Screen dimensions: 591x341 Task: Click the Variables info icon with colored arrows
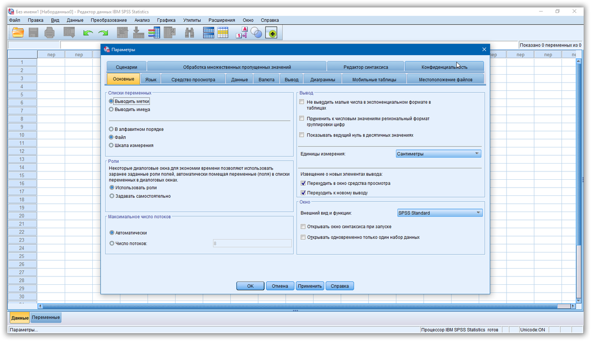(x=154, y=32)
